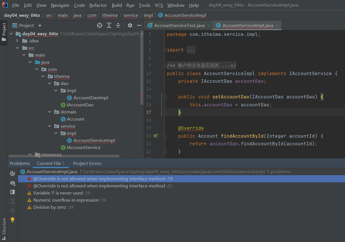Click the fold toggle at line 15
Viewport: 345px width, 242px height.
click(165, 97)
